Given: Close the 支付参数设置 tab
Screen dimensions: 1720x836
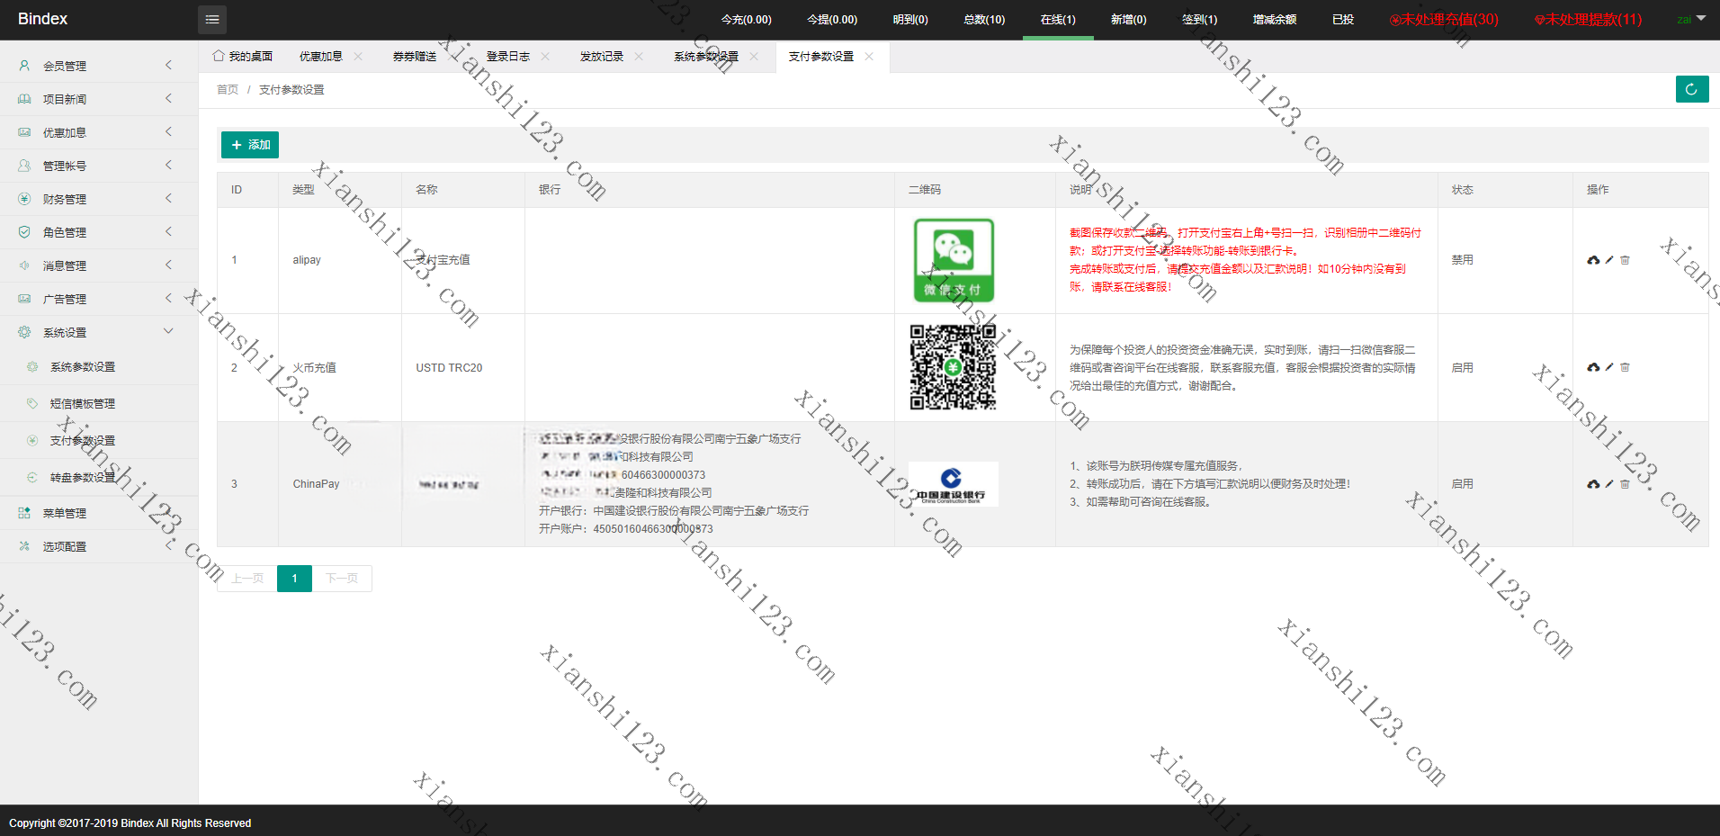Looking at the screenshot, I should (x=869, y=56).
